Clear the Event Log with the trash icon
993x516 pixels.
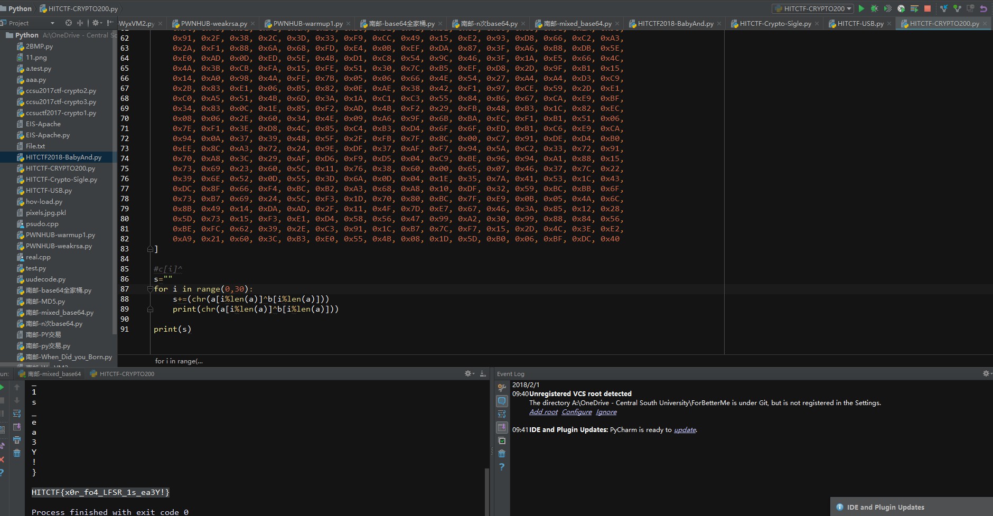tap(502, 454)
